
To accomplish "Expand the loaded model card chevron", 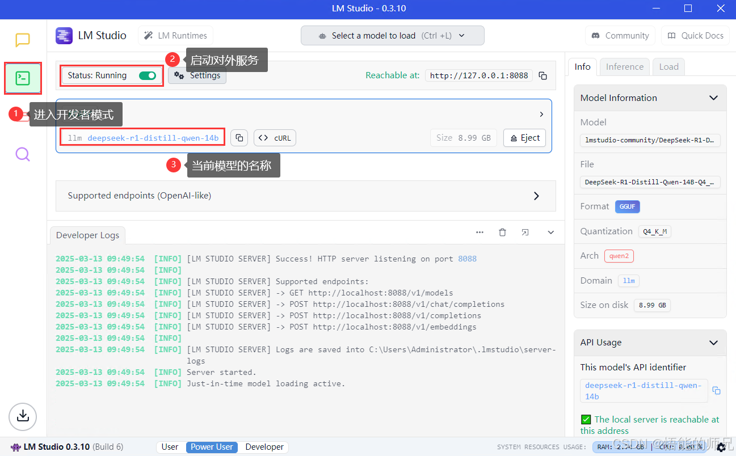I will pyautogui.click(x=541, y=115).
